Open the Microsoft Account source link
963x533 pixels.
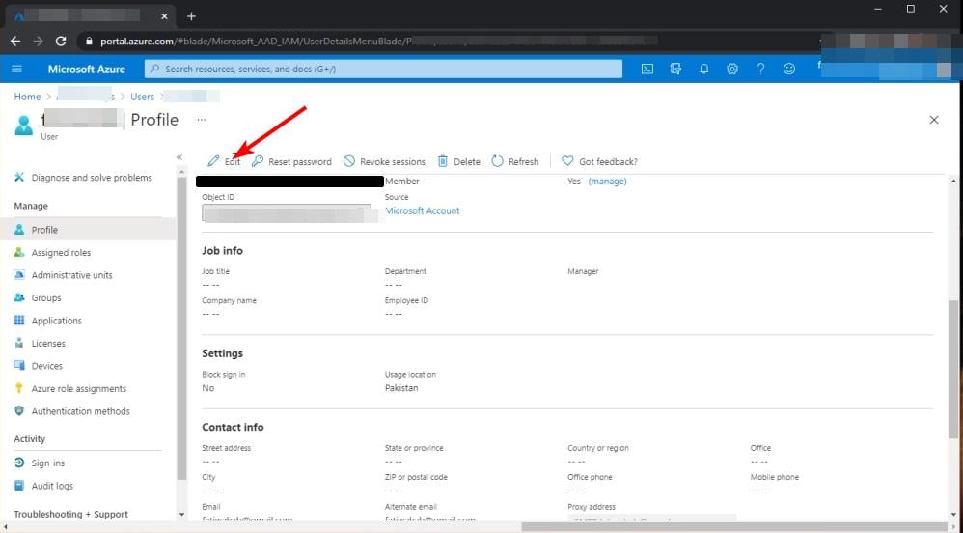[x=423, y=210]
